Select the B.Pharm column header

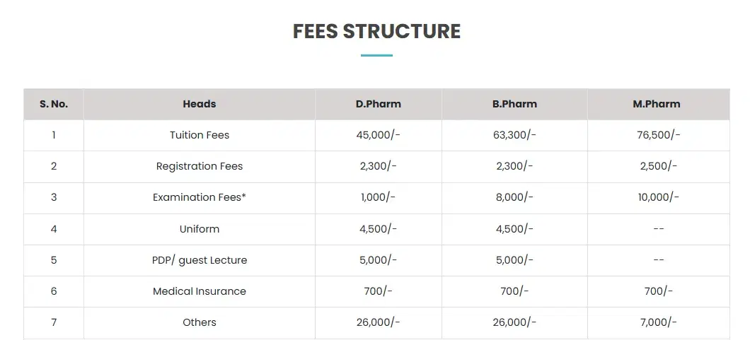[x=514, y=104]
